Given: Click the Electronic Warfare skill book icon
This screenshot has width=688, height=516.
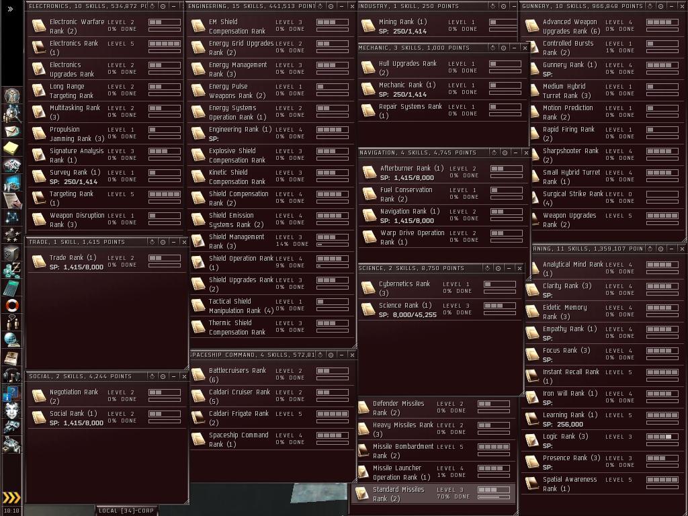Looking at the screenshot, I should [39, 26].
